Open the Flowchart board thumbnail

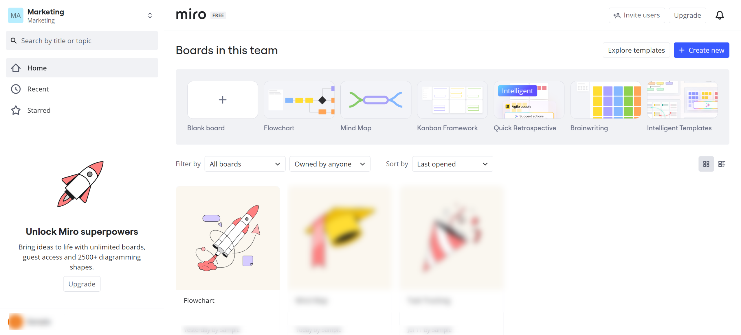click(x=228, y=238)
